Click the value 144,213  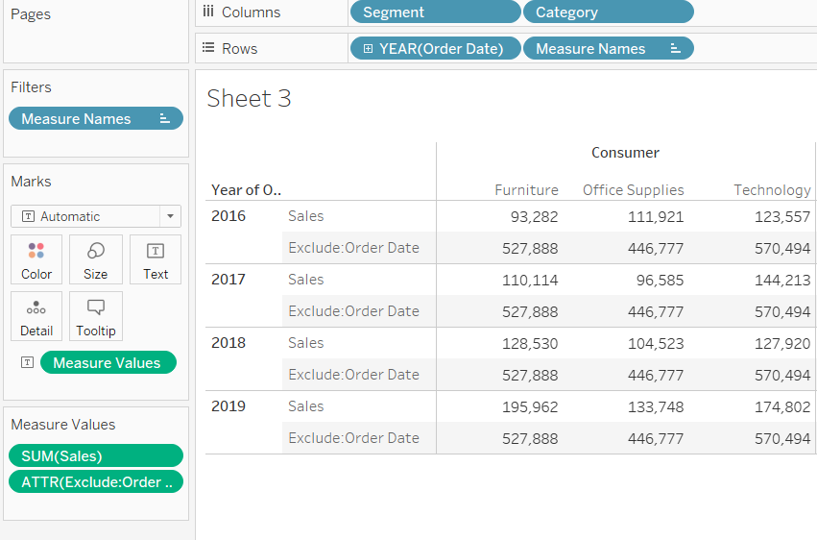[782, 281]
